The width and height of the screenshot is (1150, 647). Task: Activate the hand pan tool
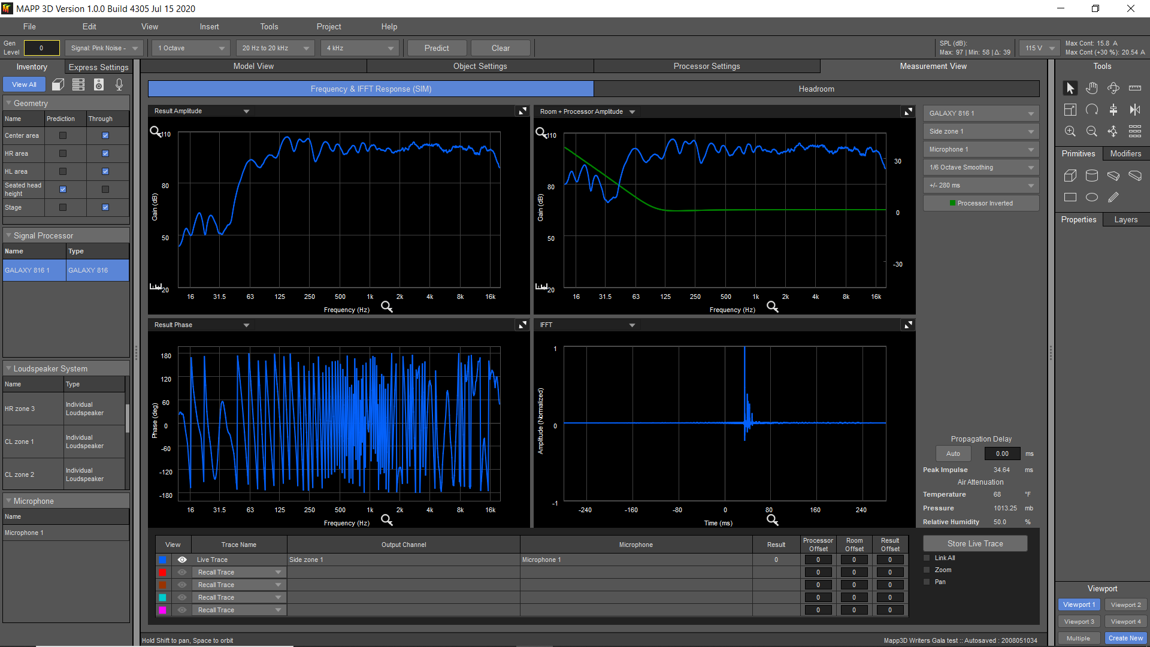(x=1092, y=88)
